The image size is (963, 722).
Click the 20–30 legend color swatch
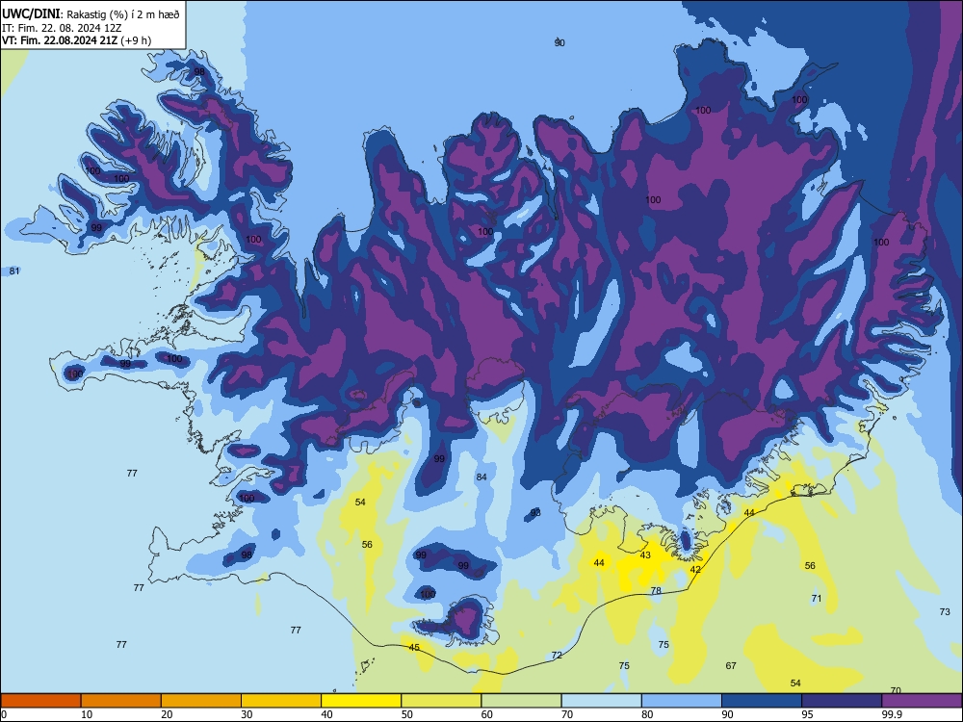coord(201,701)
